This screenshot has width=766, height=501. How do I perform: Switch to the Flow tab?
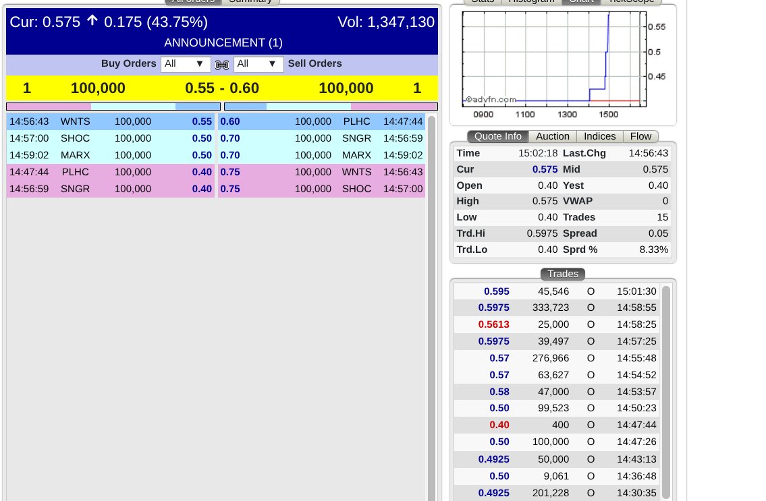point(640,136)
